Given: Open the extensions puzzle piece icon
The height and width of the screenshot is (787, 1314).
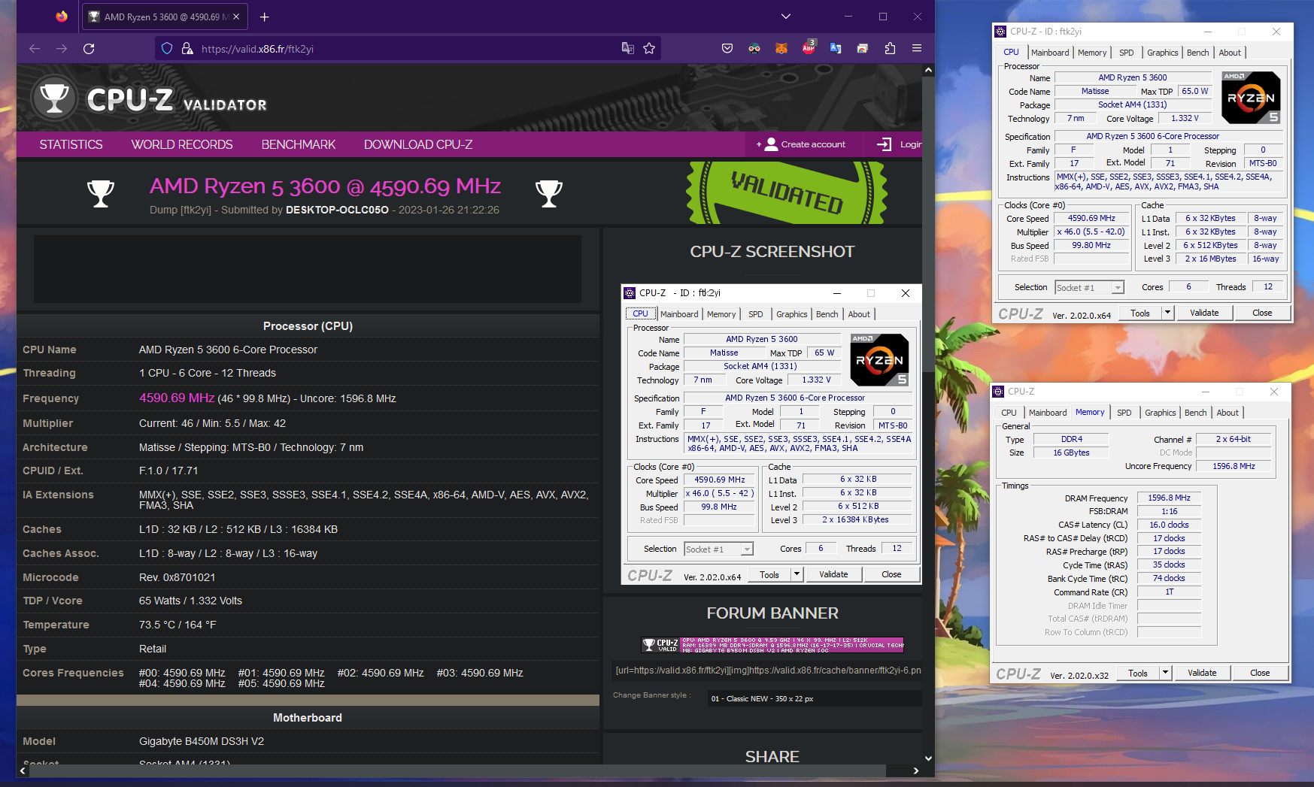Looking at the screenshot, I should pos(890,48).
